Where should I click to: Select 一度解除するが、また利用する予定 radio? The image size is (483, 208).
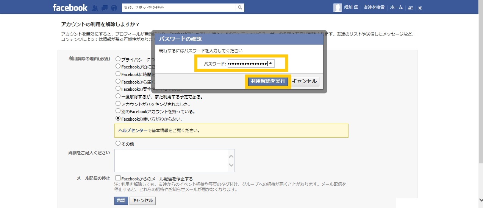coord(118,96)
